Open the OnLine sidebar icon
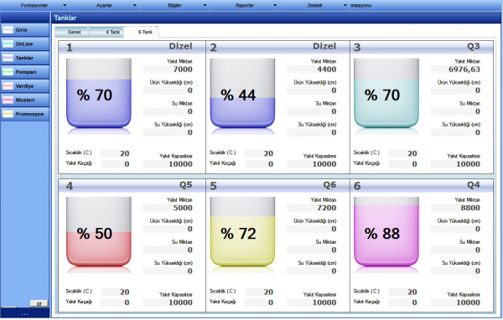The width and height of the screenshot is (503, 320). click(x=8, y=44)
